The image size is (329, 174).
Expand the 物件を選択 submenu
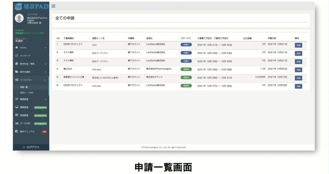coord(45,72)
